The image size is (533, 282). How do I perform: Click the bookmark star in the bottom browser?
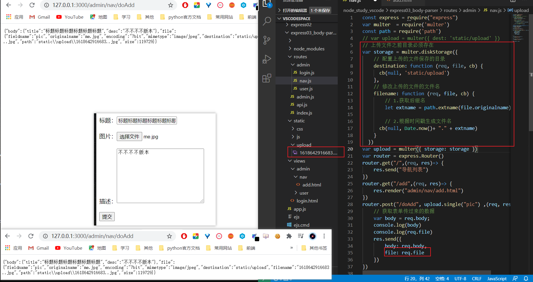[x=169, y=236]
